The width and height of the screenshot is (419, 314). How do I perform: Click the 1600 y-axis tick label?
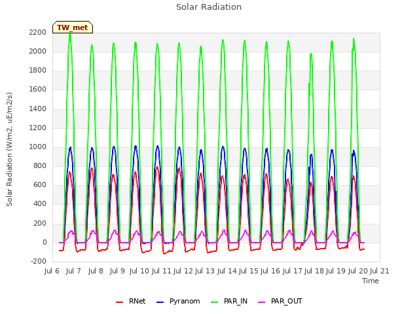[38, 90]
